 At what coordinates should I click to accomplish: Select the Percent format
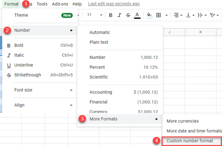[x=120, y=67]
